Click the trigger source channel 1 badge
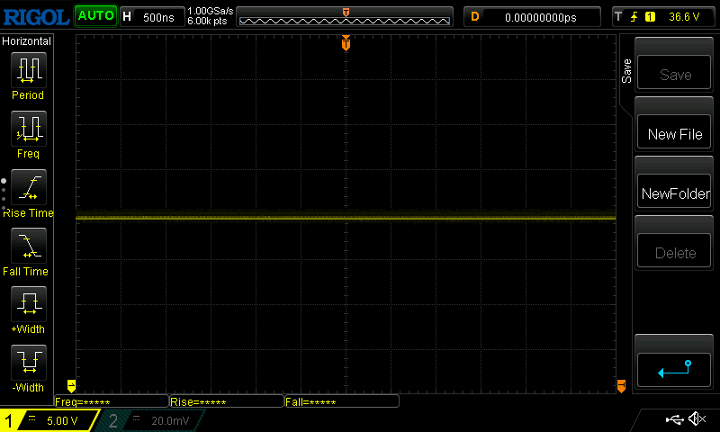 click(650, 17)
